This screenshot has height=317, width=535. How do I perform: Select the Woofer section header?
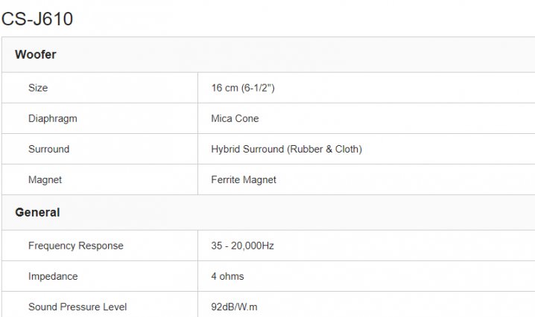pos(35,54)
